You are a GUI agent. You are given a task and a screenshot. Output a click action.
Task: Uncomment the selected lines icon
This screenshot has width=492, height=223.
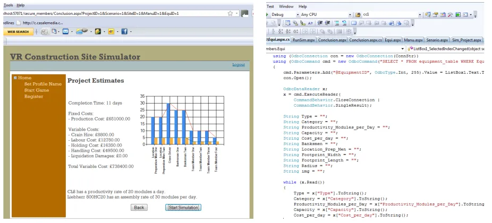point(344,23)
